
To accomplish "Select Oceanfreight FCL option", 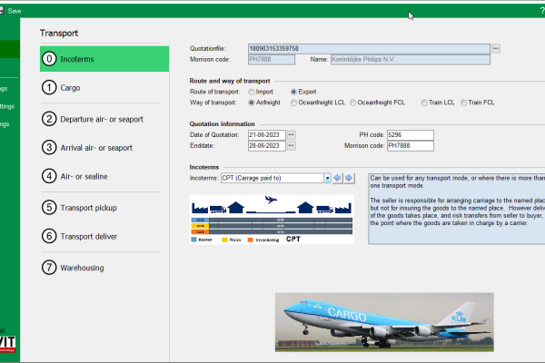I will [x=353, y=103].
